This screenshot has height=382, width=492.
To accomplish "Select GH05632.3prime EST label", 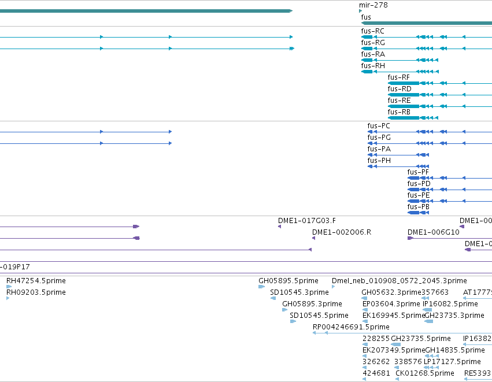I will click(x=391, y=292).
